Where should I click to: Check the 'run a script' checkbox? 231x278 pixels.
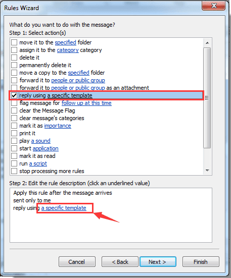[14, 163]
